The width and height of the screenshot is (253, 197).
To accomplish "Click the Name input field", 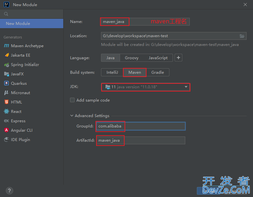I will (145, 22).
